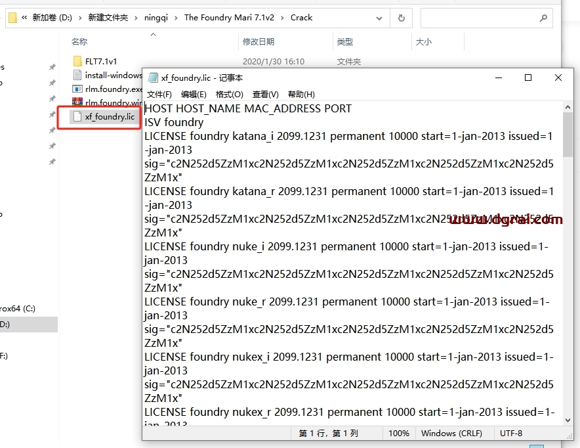Minimize the Notepad window
The image size is (580, 448).
(x=499, y=78)
